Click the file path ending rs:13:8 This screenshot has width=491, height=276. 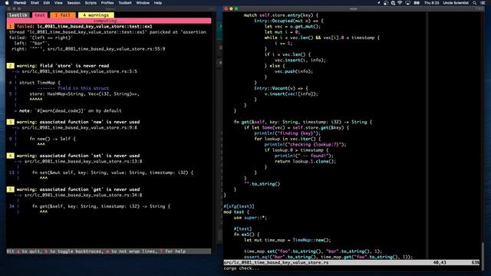click(x=83, y=162)
